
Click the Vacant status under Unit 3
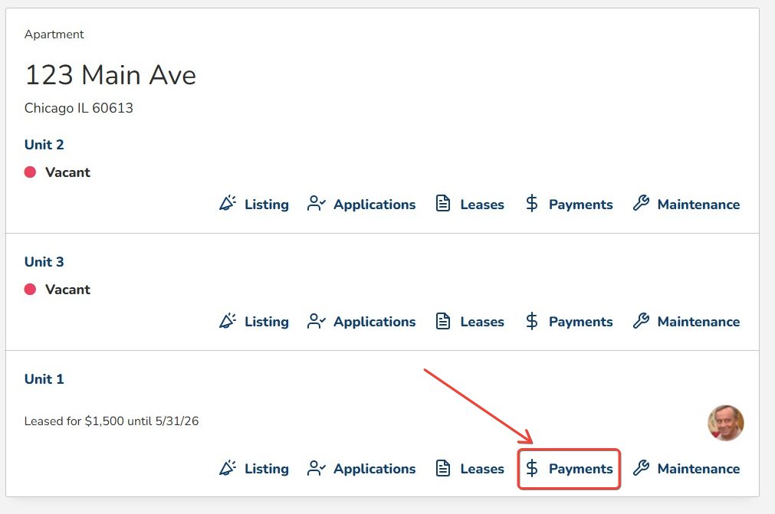click(x=67, y=290)
